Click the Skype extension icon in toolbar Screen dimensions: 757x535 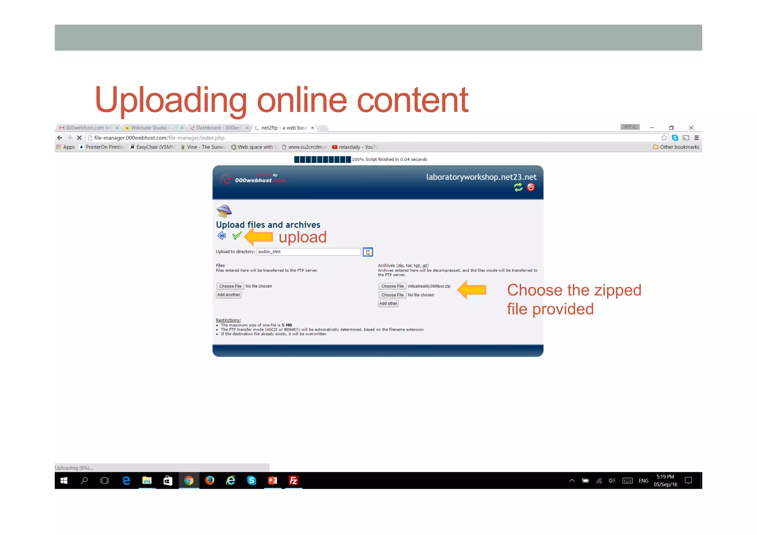[675, 138]
